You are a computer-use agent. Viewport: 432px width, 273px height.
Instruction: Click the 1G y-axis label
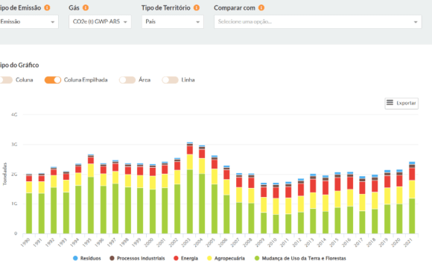(x=14, y=204)
